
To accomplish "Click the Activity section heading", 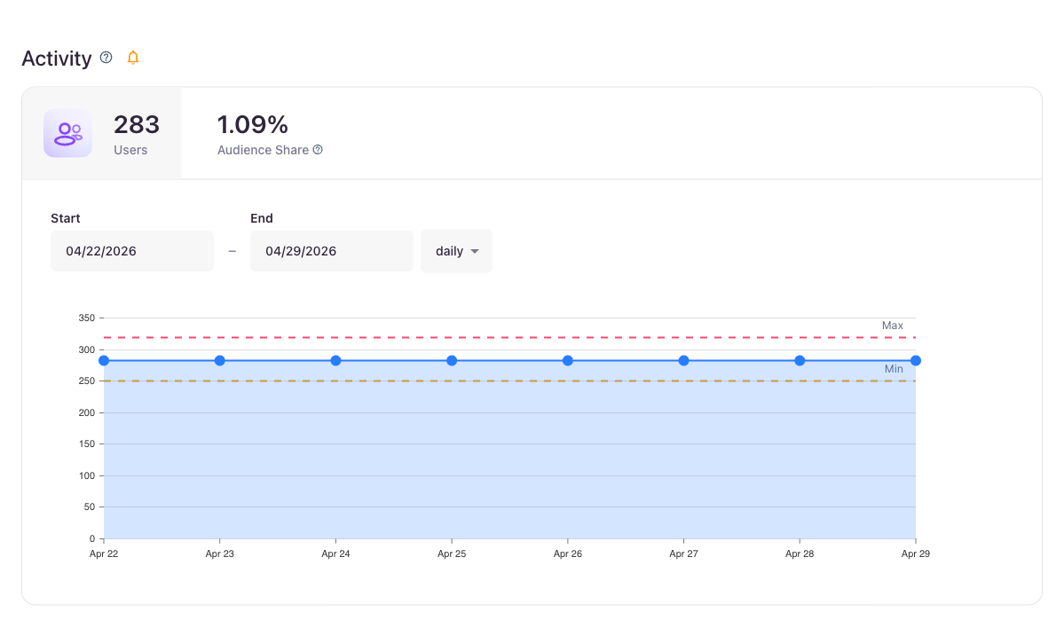I will (x=56, y=59).
